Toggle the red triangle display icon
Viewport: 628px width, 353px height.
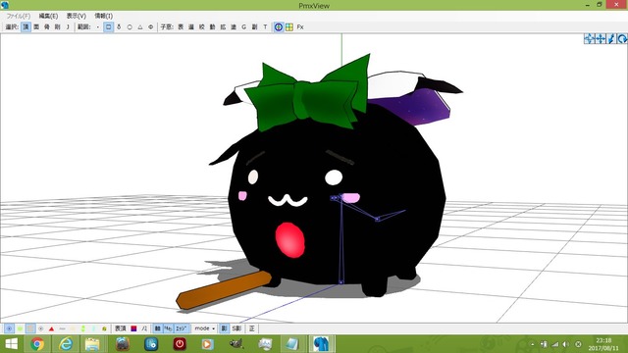(51, 328)
